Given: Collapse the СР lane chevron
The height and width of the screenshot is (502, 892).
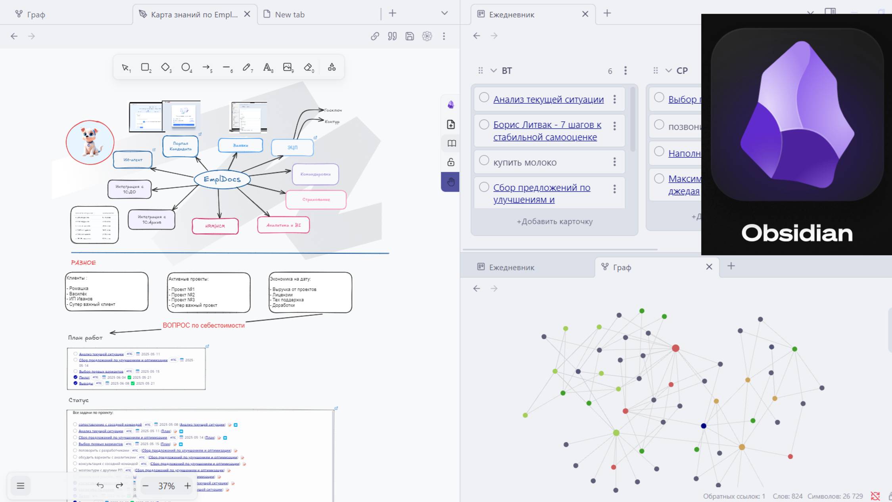Looking at the screenshot, I should [x=668, y=71].
